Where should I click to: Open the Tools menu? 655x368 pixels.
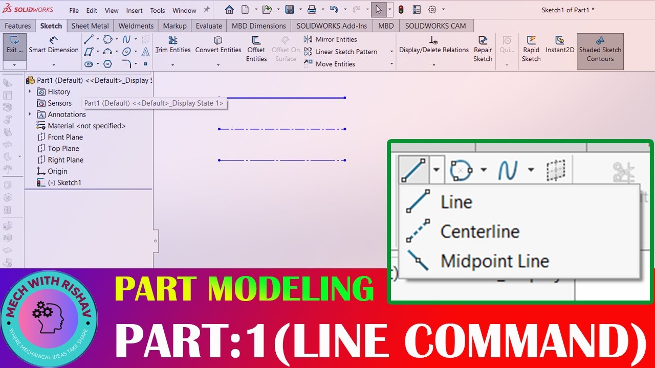(x=158, y=10)
